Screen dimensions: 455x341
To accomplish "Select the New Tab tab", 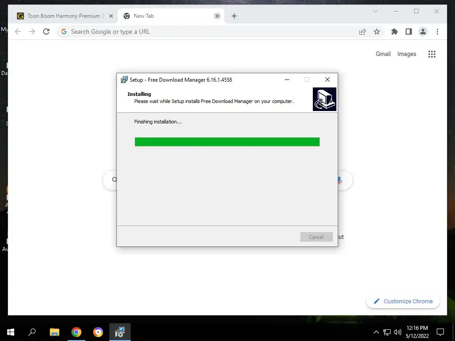I will pyautogui.click(x=171, y=16).
